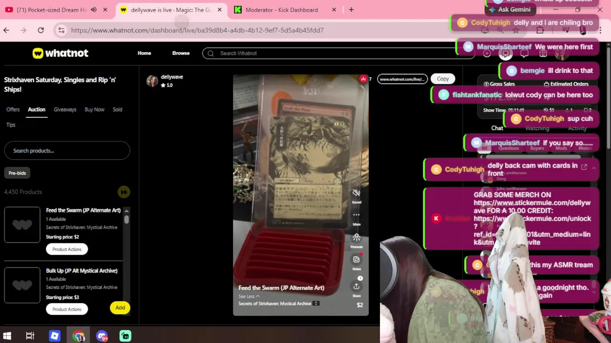Screen dimensions: 611x343
Task: Close the dellywave Whatnot browser tab
Action: (x=220, y=10)
